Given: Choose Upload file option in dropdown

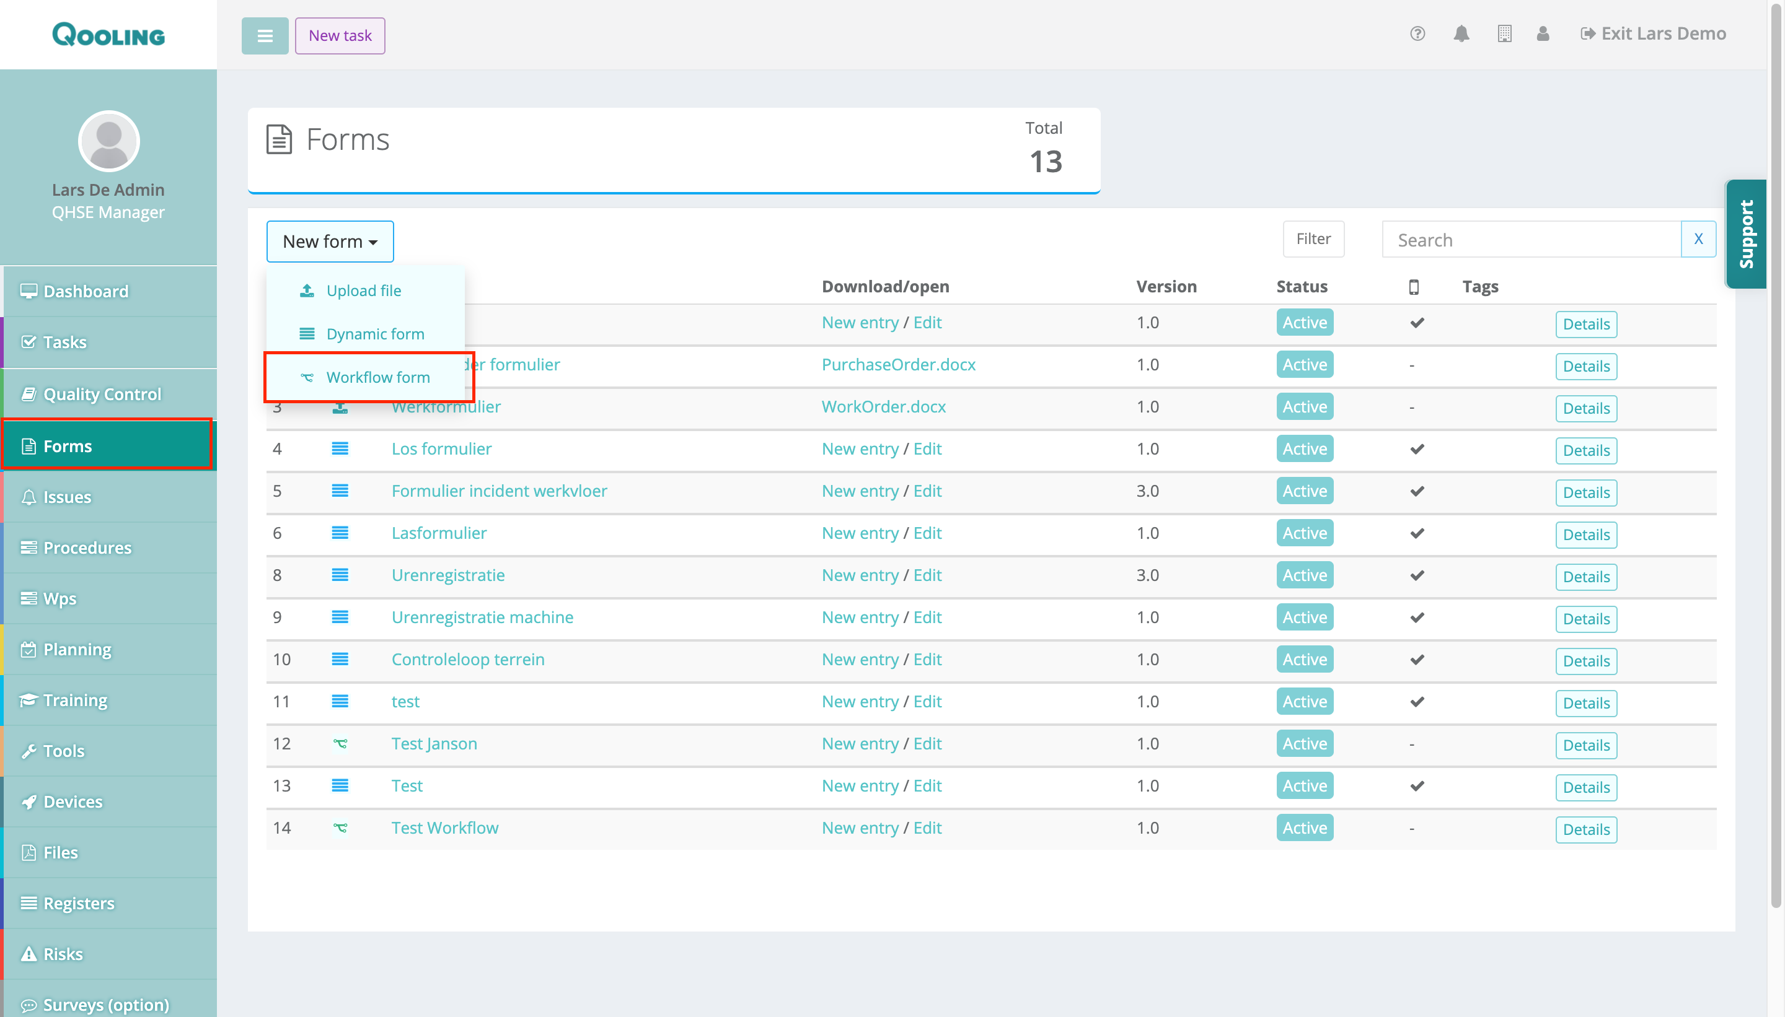Looking at the screenshot, I should point(363,290).
